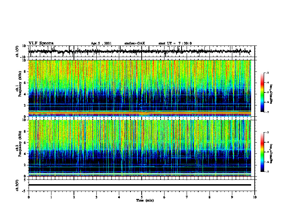Click the ch.1 spectrogram color scale bar
Viewport: 287px width, 221px height.
point(262,92)
